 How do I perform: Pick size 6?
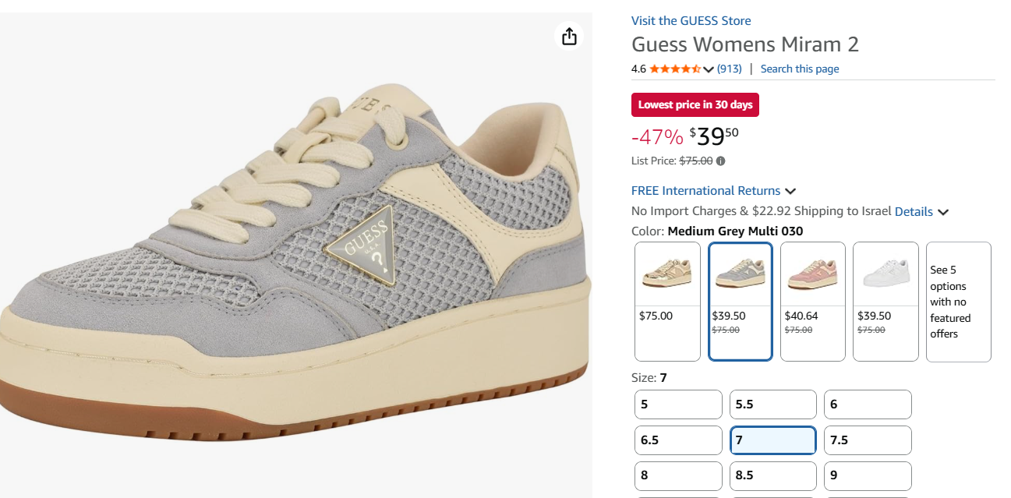868,404
